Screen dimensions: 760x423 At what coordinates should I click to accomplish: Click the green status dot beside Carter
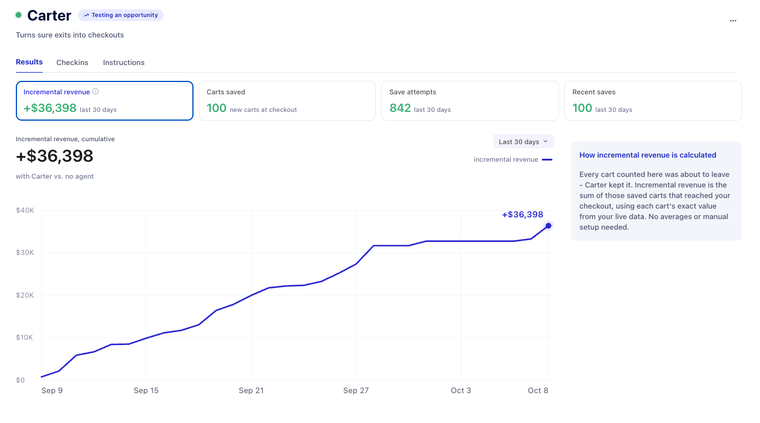(19, 15)
